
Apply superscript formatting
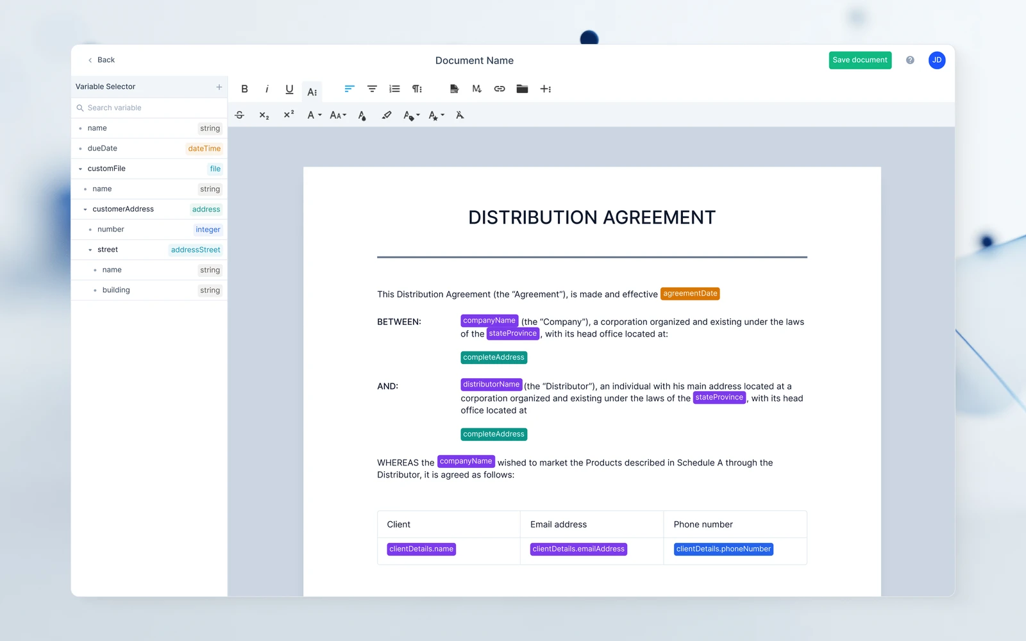(x=289, y=115)
